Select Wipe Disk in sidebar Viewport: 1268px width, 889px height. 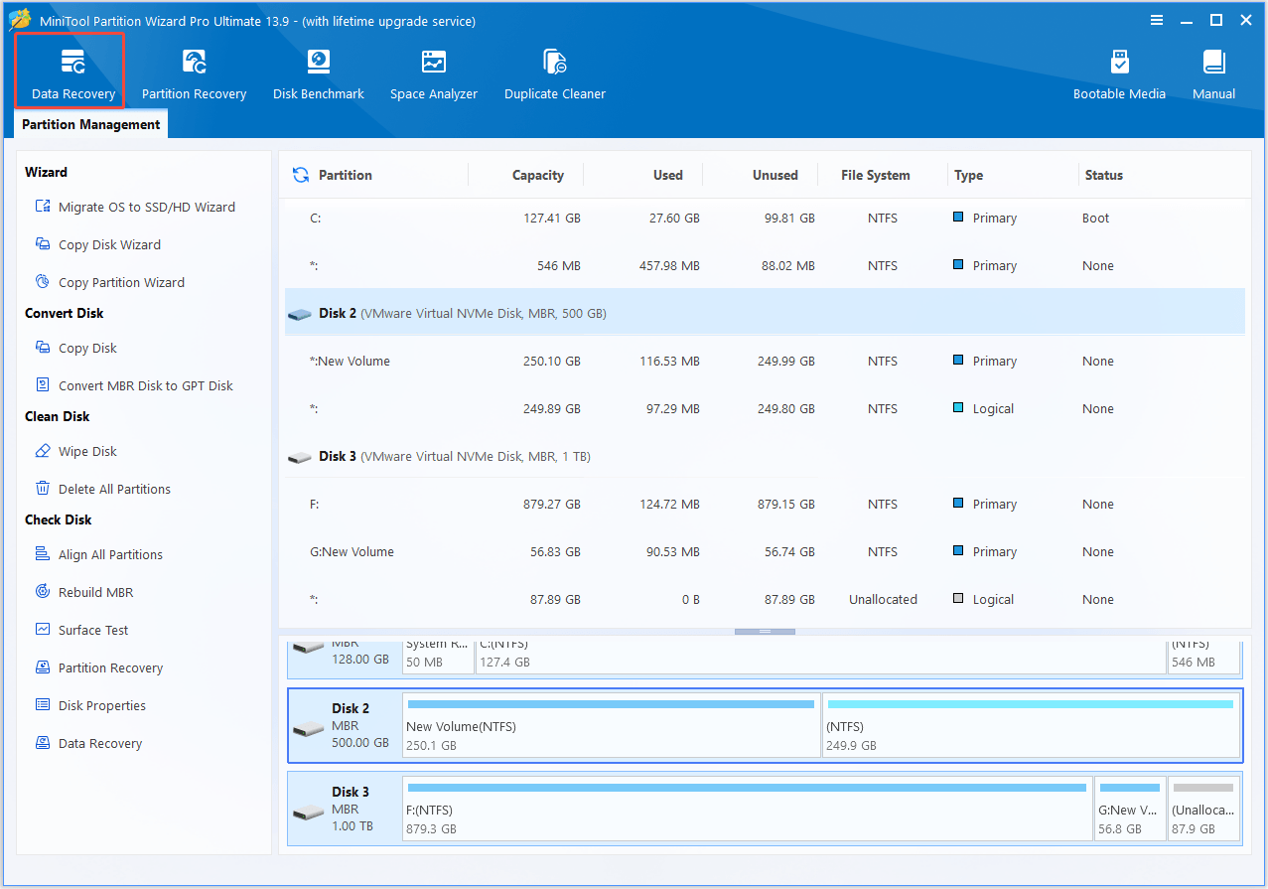tap(75, 451)
